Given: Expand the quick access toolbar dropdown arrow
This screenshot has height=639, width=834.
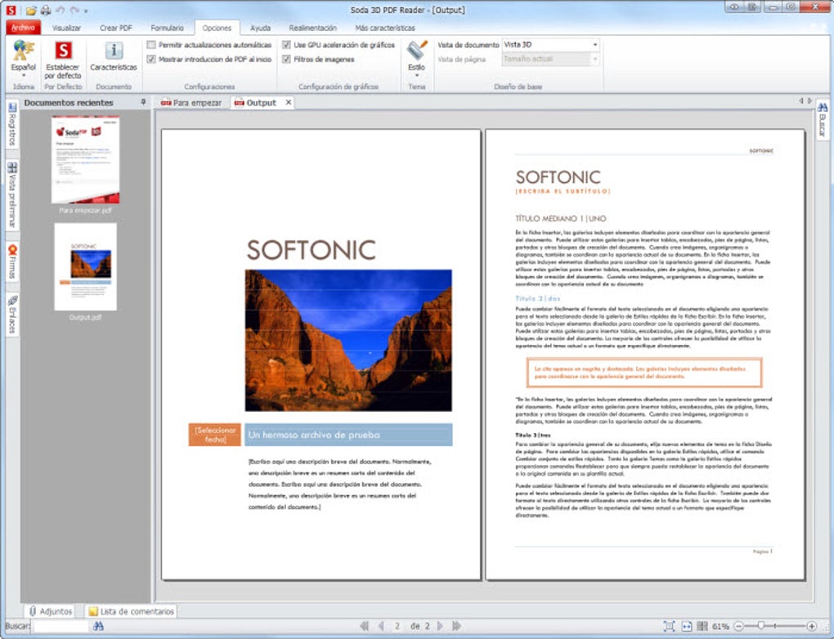Looking at the screenshot, I should click(86, 11).
